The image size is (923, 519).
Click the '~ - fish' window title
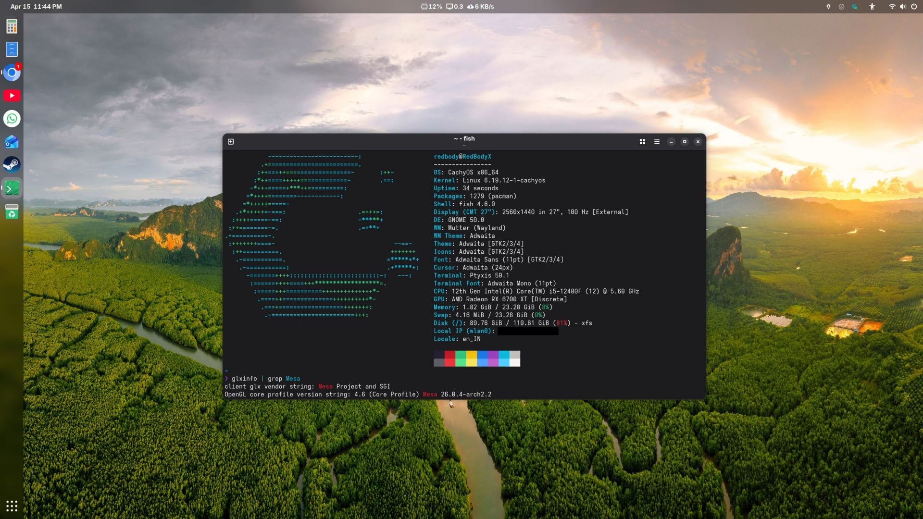[x=464, y=138]
